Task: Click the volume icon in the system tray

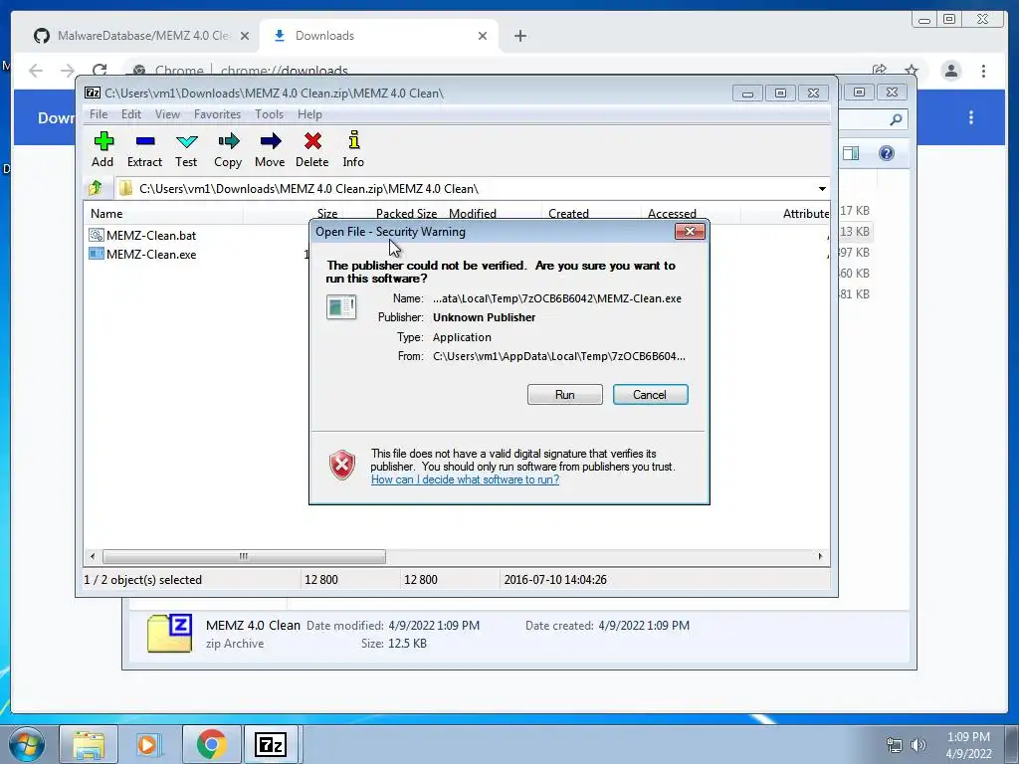Action: click(917, 745)
